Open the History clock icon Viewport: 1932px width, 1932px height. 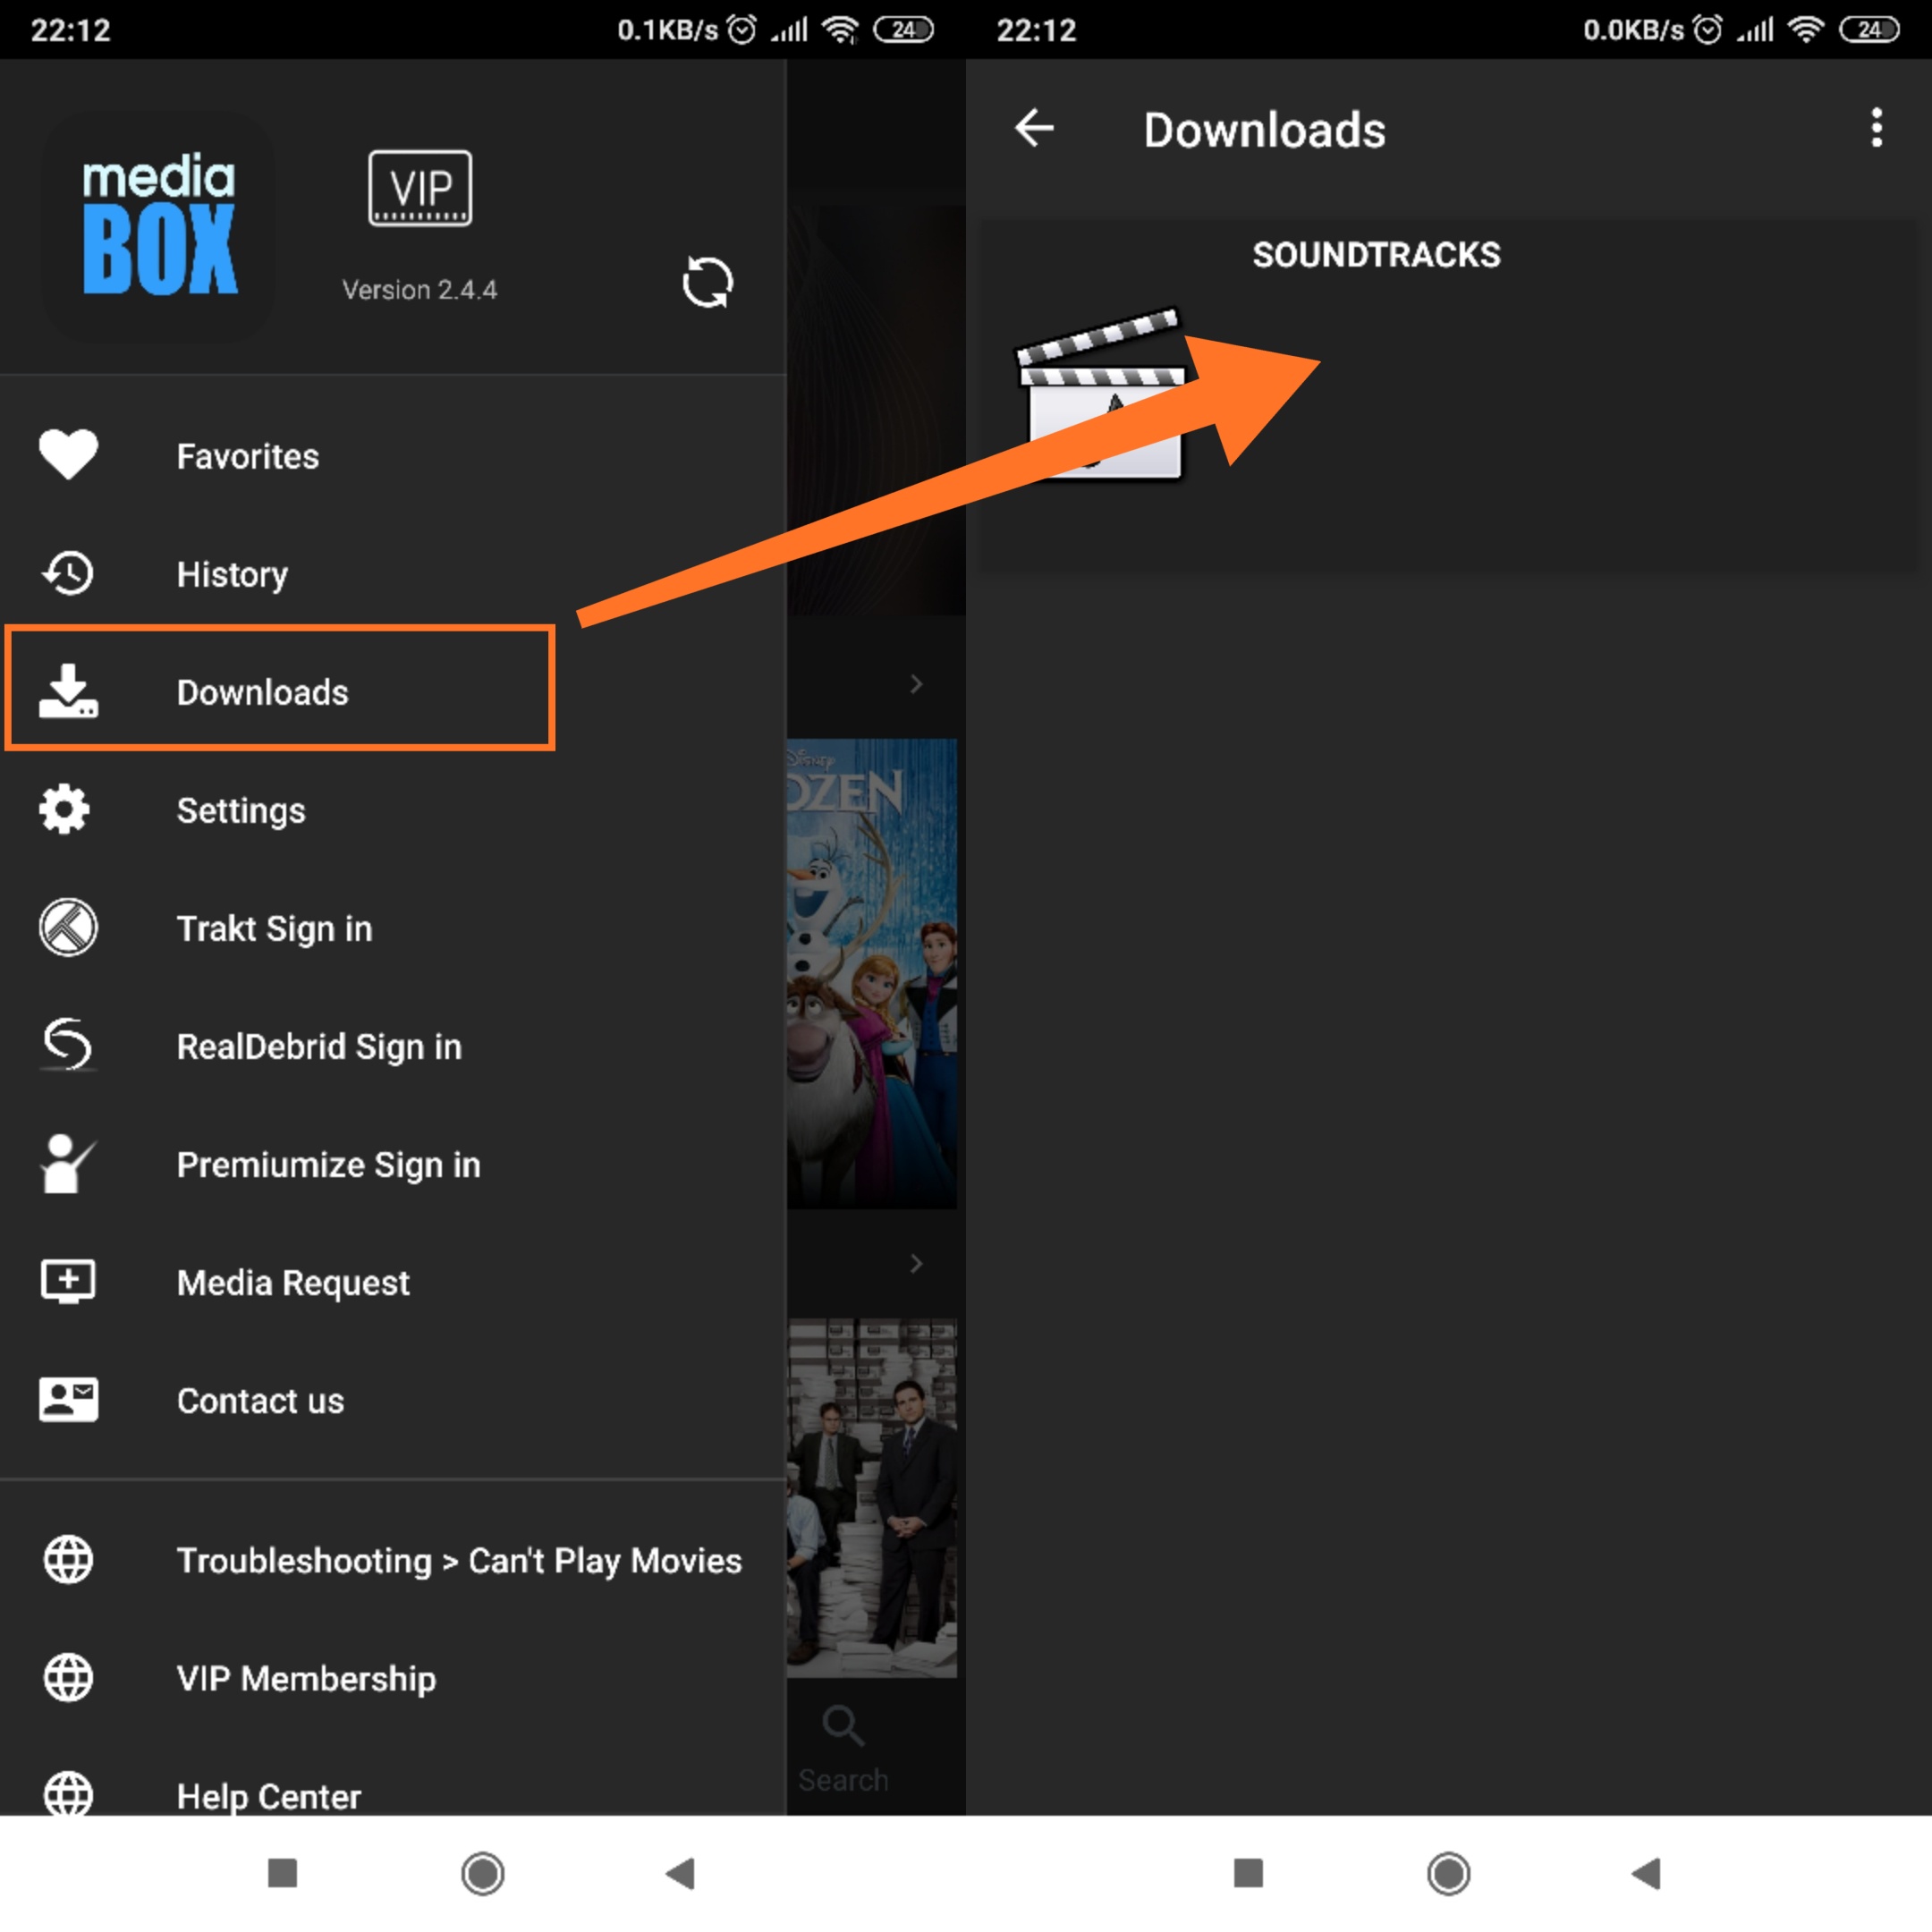[x=68, y=573]
